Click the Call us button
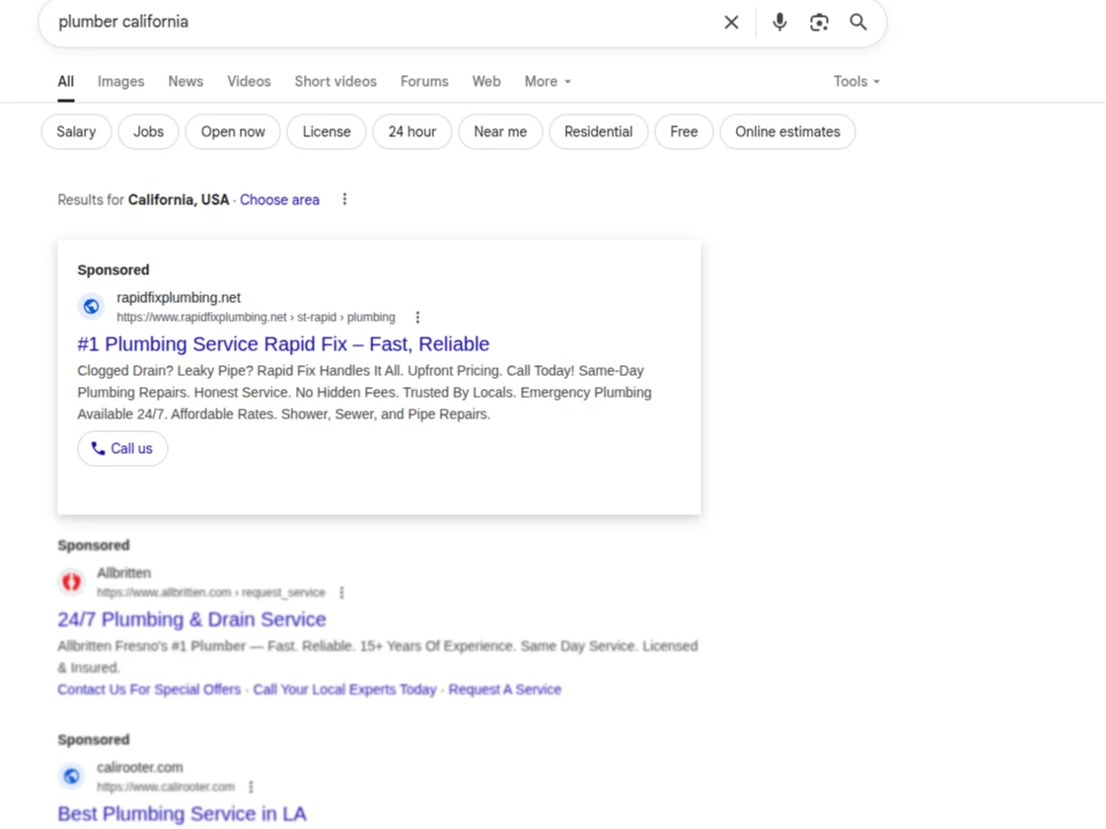This screenshot has height=829, width=1106. coord(122,449)
